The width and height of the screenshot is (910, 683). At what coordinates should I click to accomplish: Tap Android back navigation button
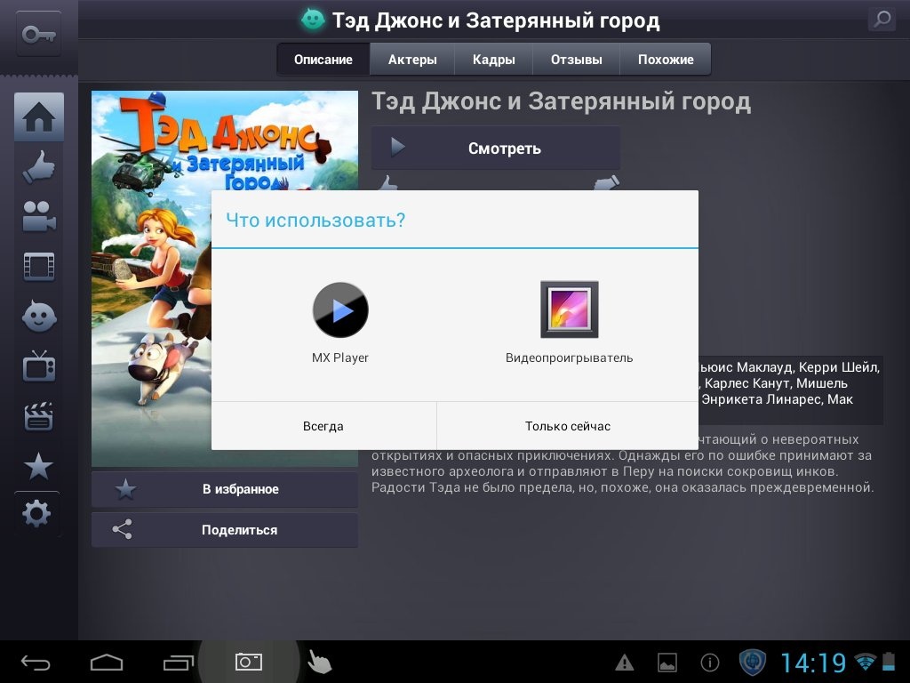[x=36, y=663]
